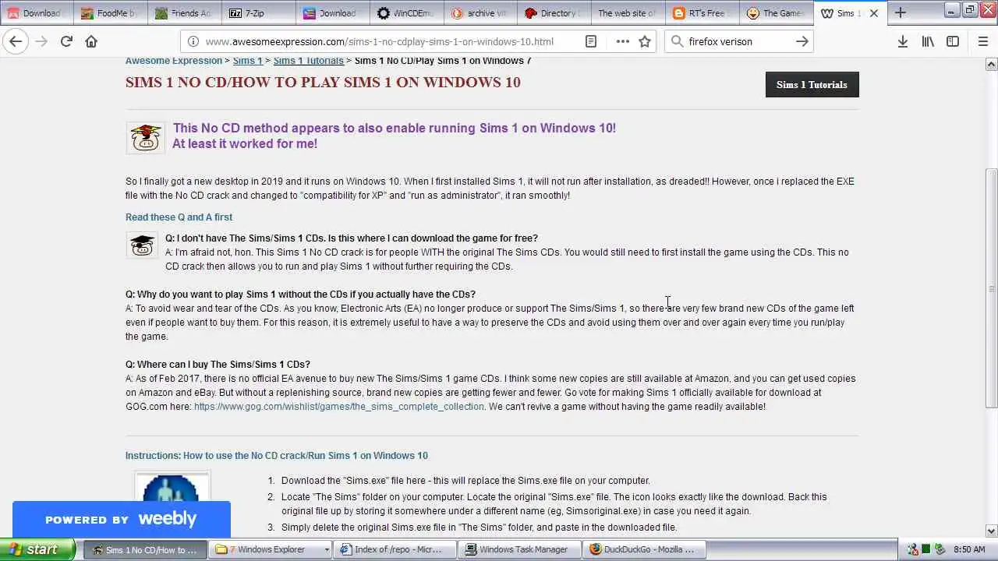Switch to the Directory tab
The image size is (998, 561).
[x=555, y=13]
